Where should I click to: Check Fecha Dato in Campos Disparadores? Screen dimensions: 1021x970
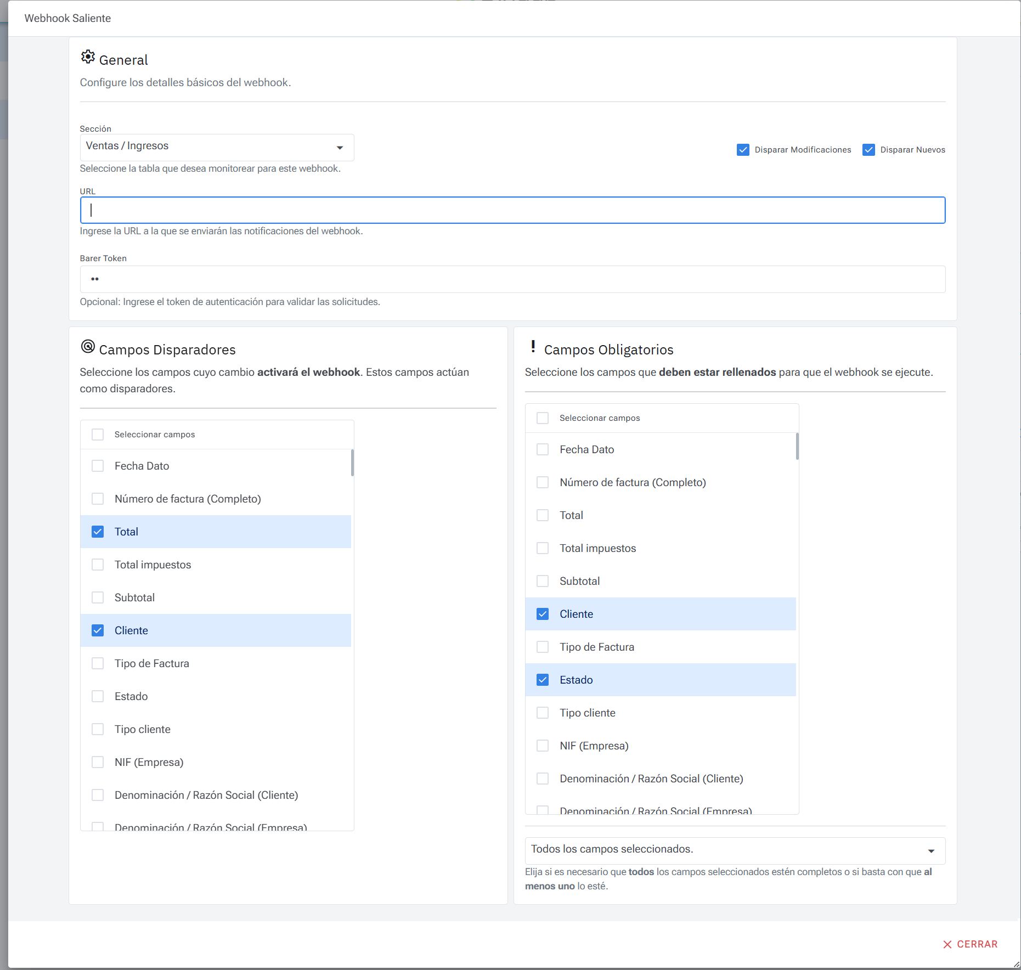98,466
